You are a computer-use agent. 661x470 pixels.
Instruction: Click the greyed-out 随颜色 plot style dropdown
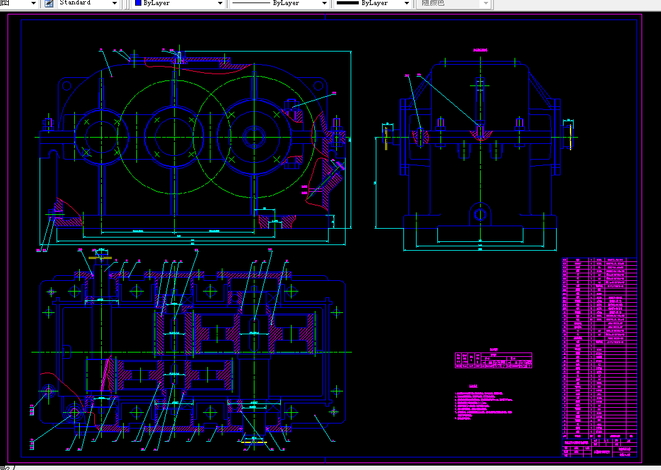coord(454,3)
